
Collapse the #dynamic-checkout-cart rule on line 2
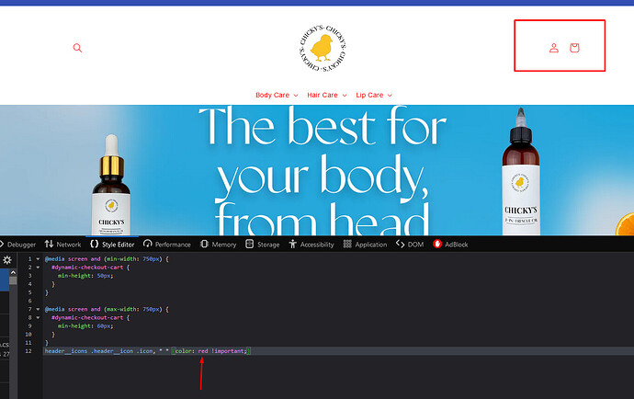(x=38, y=268)
